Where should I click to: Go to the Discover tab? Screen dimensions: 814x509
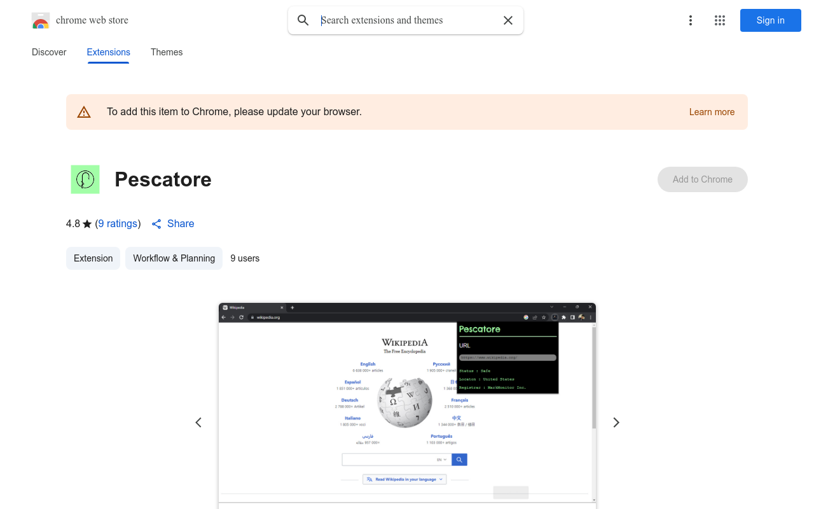(49, 52)
